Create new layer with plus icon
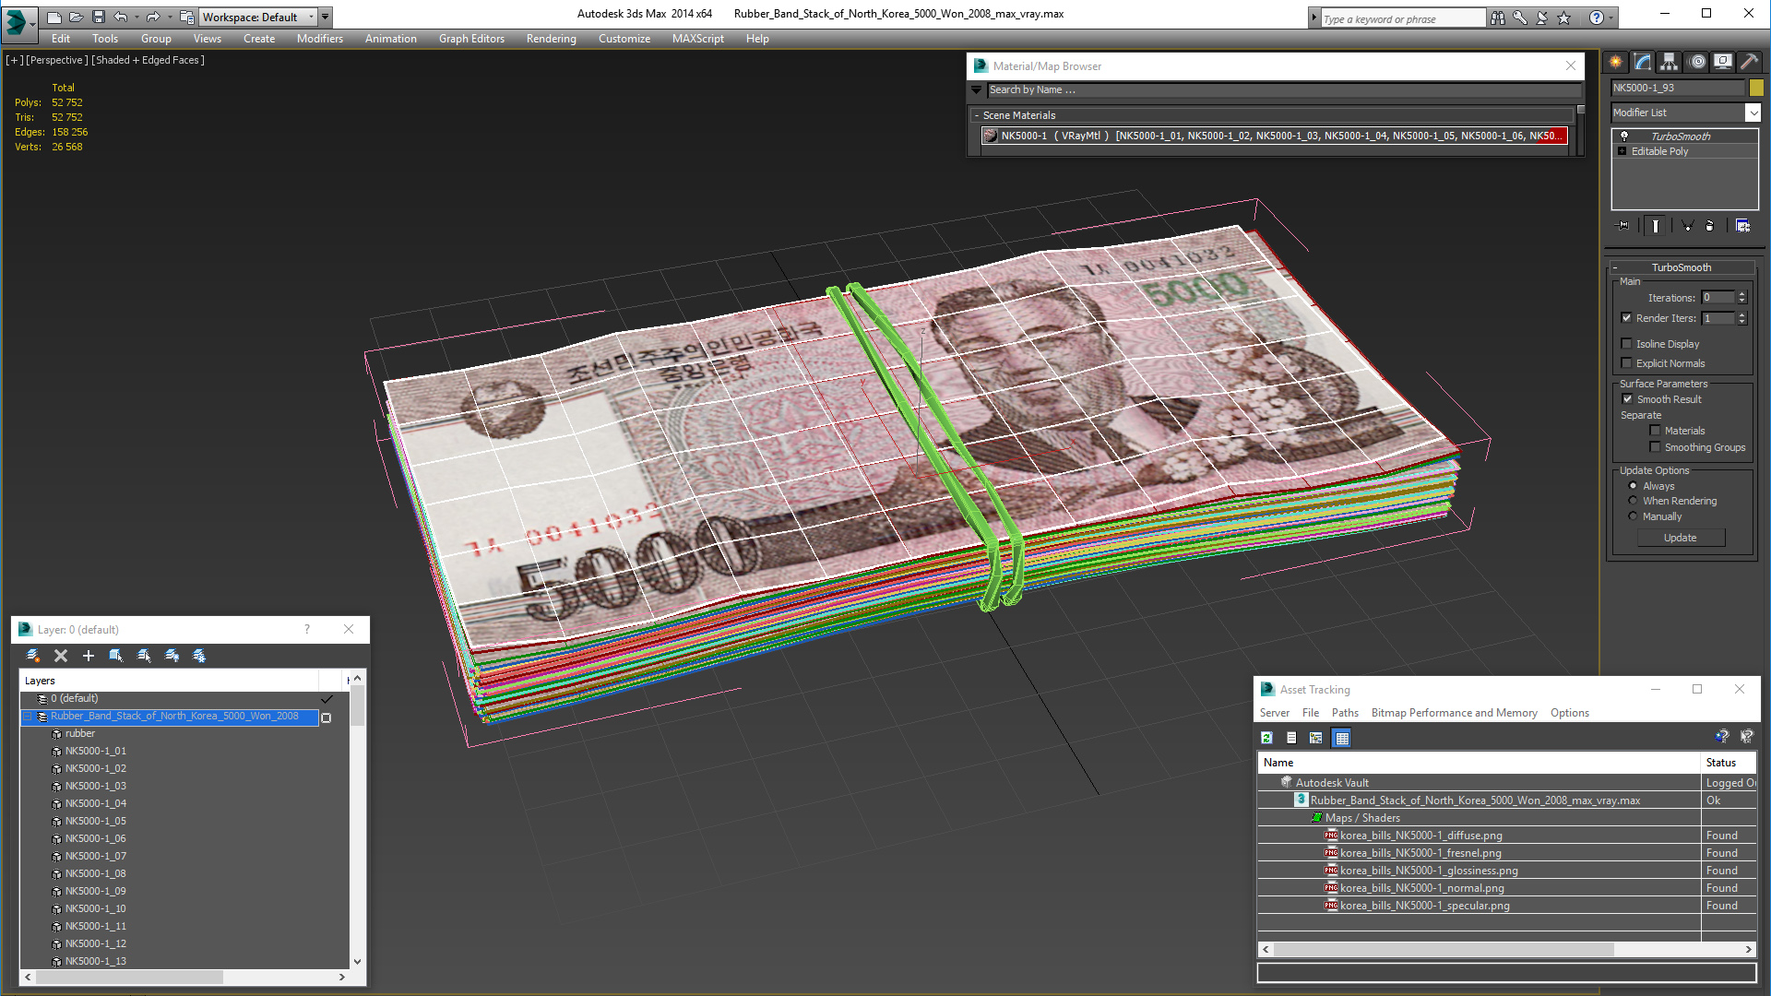The image size is (1771, 996). click(89, 656)
